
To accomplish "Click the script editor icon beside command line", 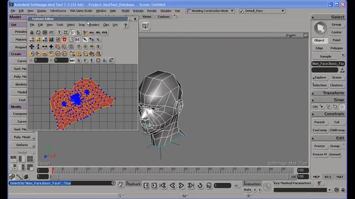I will (120, 184).
